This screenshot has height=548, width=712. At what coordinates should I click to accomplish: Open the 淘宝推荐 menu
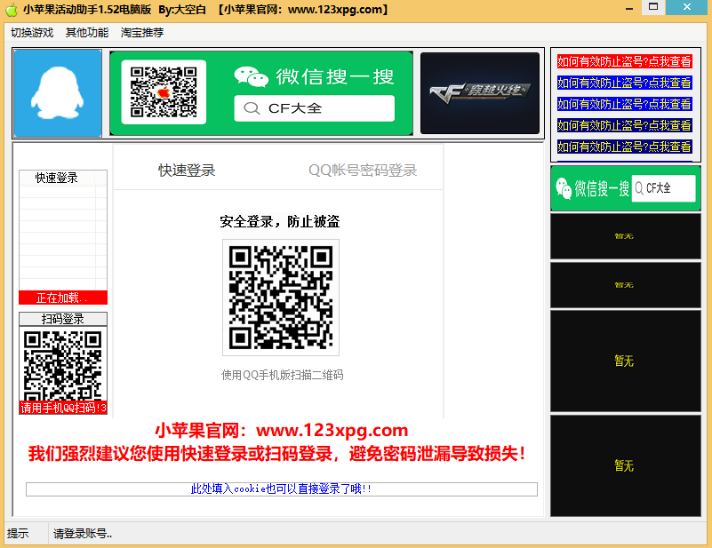(142, 33)
